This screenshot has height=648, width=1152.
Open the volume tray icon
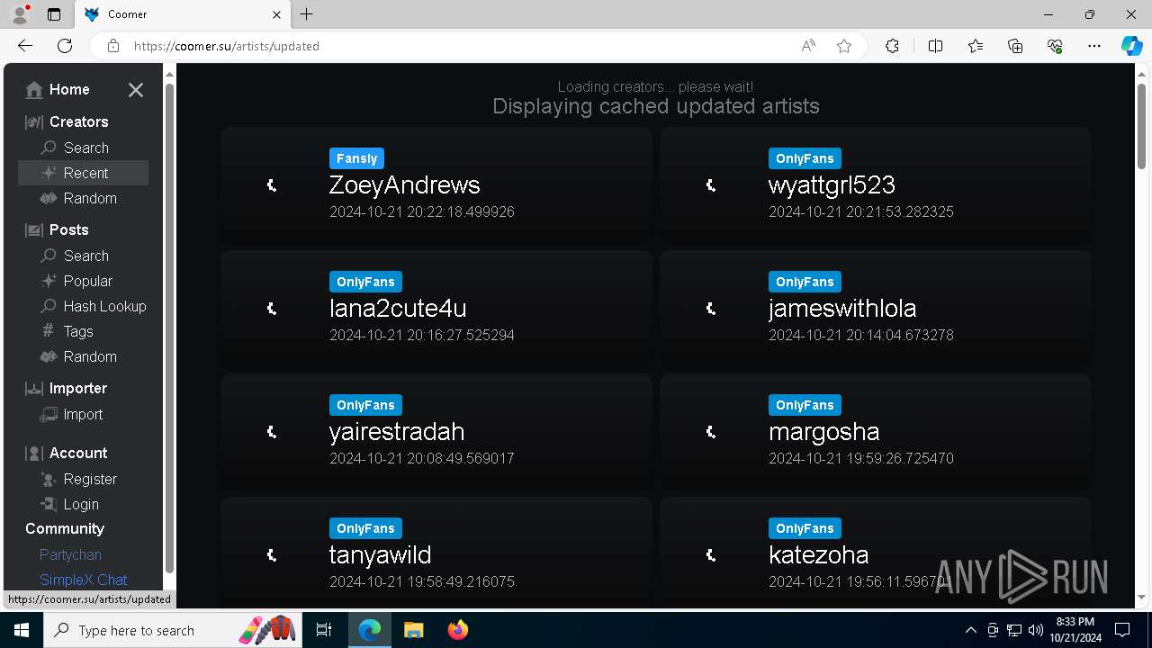tap(1035, 630)
